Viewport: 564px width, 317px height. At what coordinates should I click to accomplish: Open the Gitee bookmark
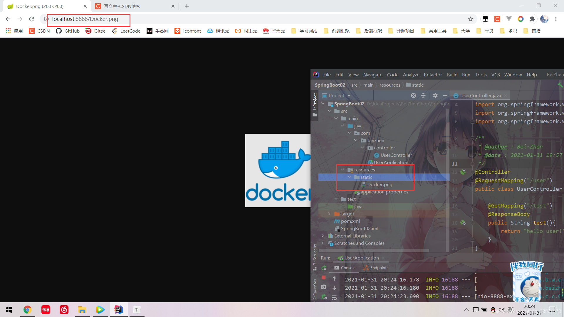click(x=95, y=31)
